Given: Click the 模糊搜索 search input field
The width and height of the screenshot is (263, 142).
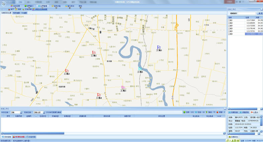Looking at the screenshot, I should pyautogui.click(x=247, y=13).
